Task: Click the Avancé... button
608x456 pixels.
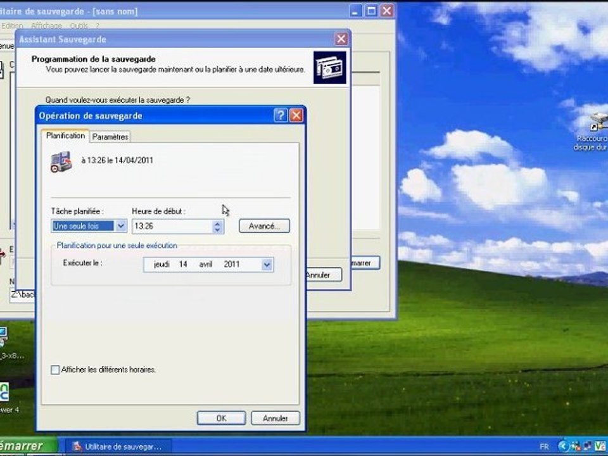Action: [264, 226]
